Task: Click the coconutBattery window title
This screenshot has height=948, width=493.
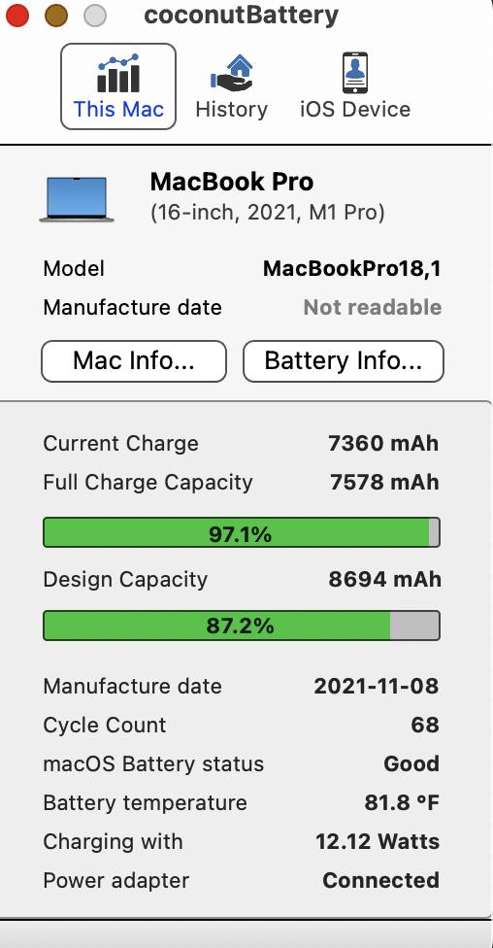Action: (x=241, y=16)
